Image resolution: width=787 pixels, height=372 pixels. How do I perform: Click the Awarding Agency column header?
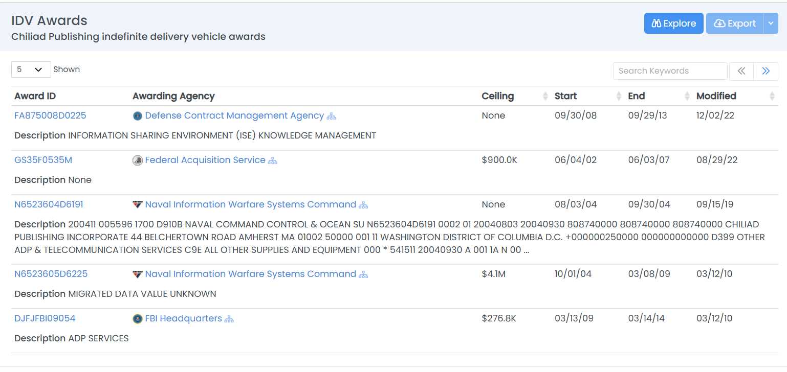(x=173, y=96)
